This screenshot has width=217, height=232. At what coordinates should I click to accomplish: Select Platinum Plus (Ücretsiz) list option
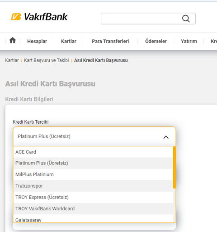[x=93, y=163]
